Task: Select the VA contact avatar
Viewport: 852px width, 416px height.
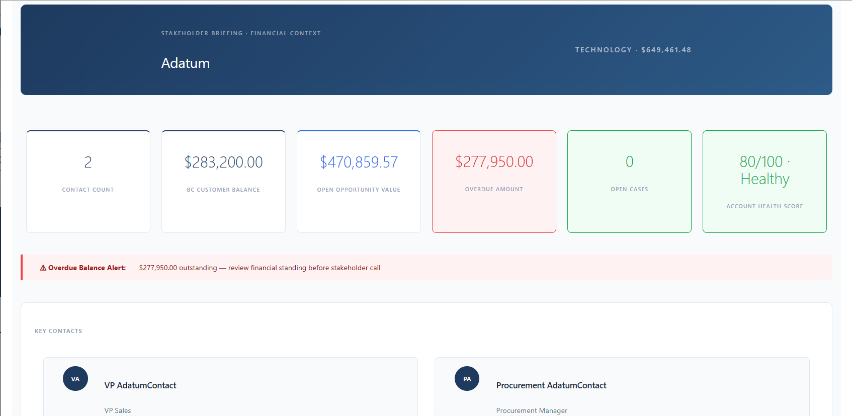Action: (75, 379)
